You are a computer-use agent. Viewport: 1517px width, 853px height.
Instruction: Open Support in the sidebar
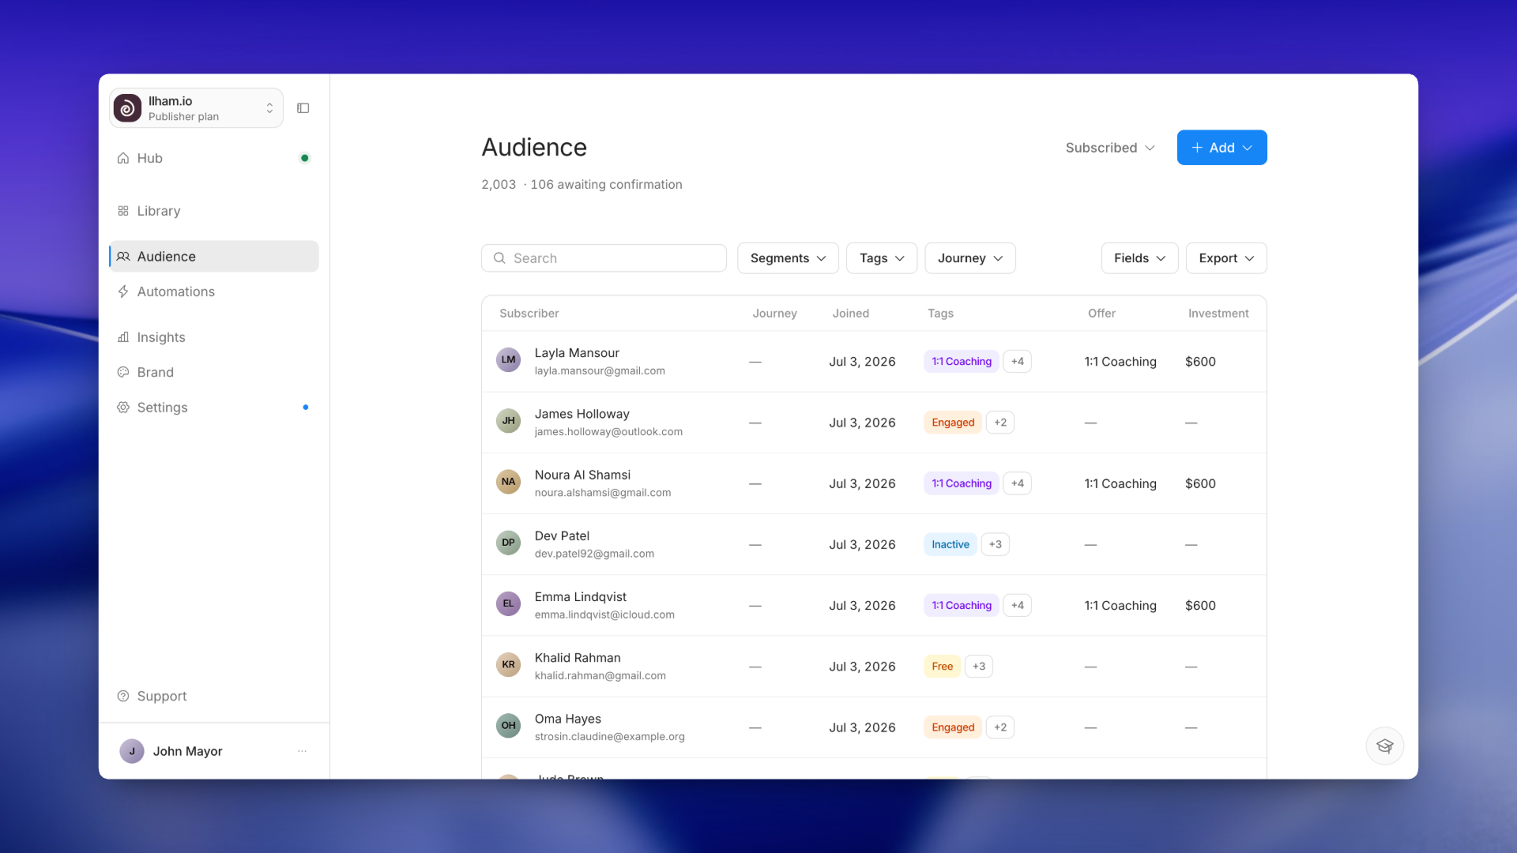[214, 696]
